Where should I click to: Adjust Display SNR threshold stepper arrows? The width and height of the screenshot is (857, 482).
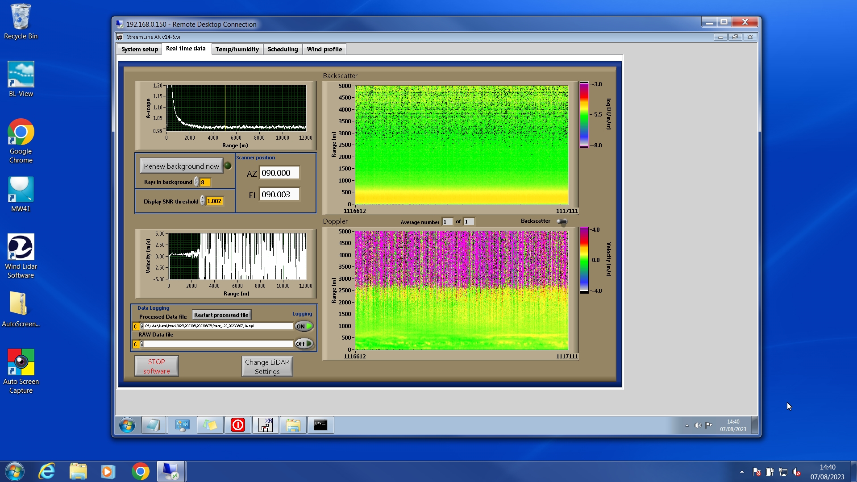tap(203, 201)
